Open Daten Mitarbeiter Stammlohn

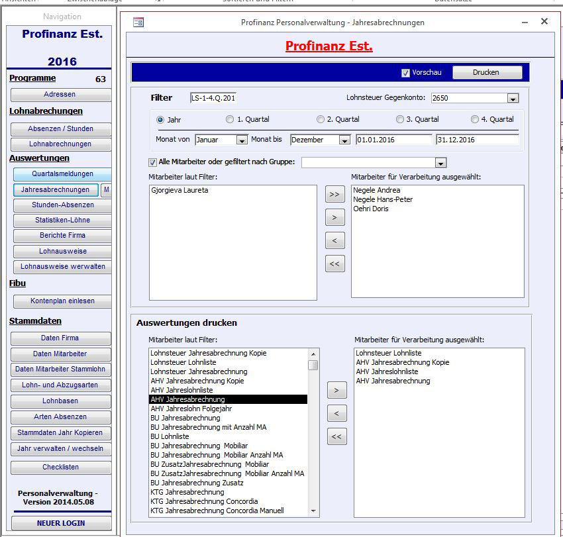[61, 369]
